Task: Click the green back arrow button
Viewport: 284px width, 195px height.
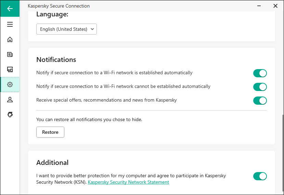Action: point(10,9)
